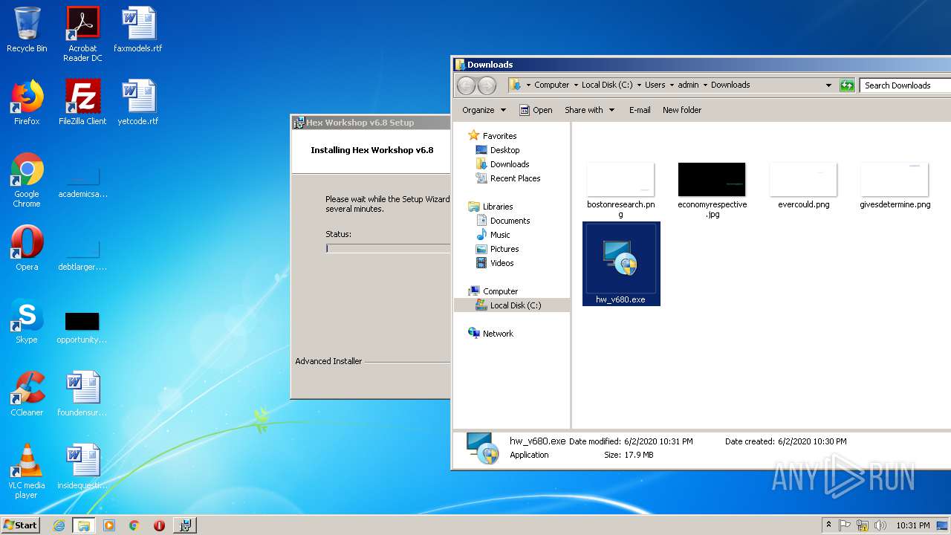Select Favorites node in navigation pane

pos(493,136)
